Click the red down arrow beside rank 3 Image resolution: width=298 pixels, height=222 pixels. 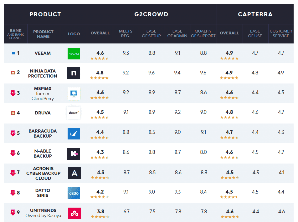(13, 93)
